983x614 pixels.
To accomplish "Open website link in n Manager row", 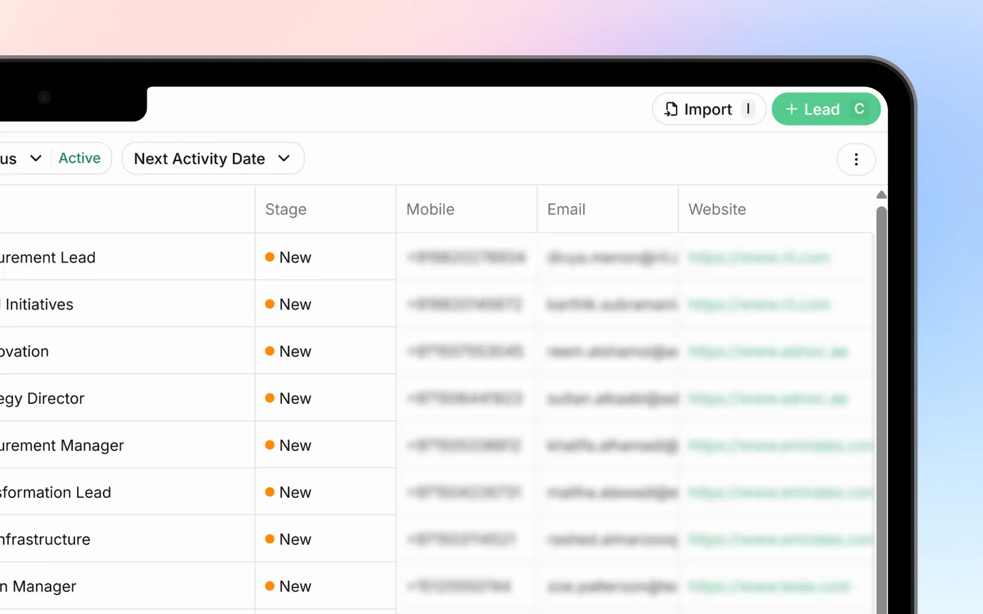I will [769, 587].
